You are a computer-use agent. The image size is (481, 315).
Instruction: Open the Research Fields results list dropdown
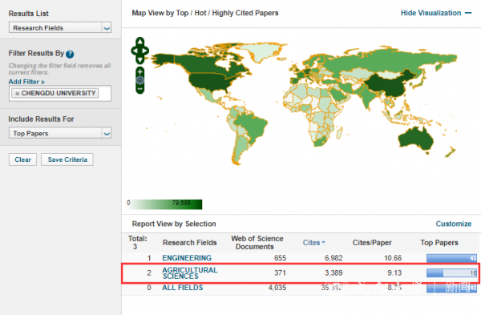(60, 27)
